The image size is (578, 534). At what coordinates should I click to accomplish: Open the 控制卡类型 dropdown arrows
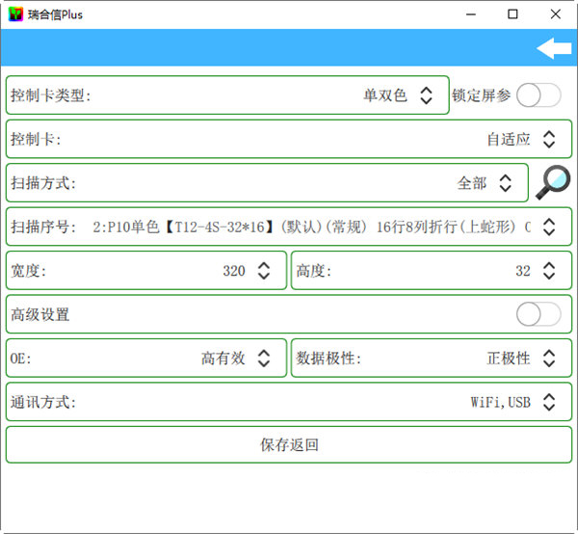tap(427, 95)
